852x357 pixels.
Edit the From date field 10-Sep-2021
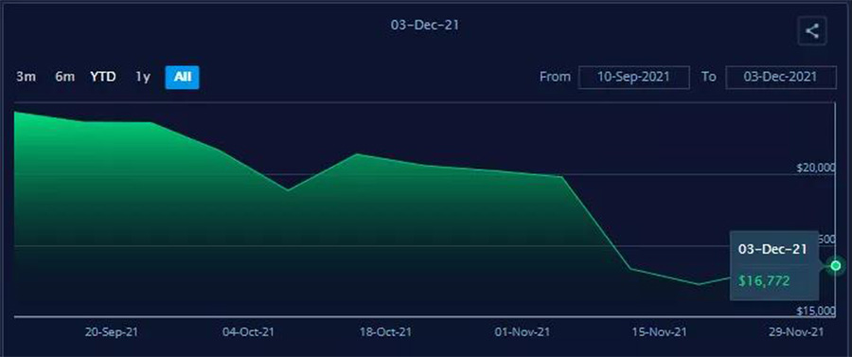click(634, 77)
